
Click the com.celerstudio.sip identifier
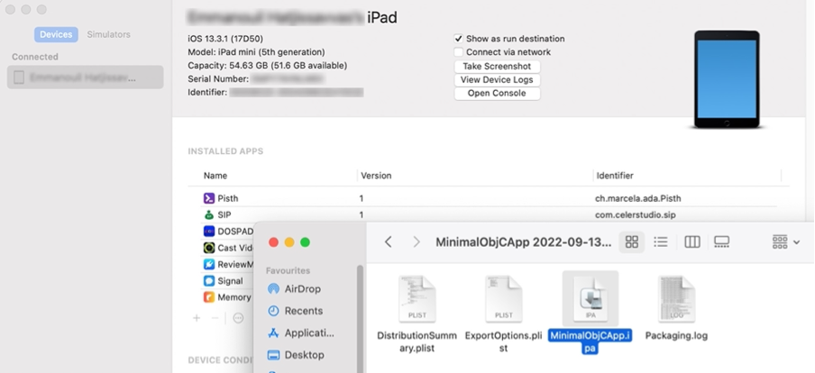coord(636,215)
